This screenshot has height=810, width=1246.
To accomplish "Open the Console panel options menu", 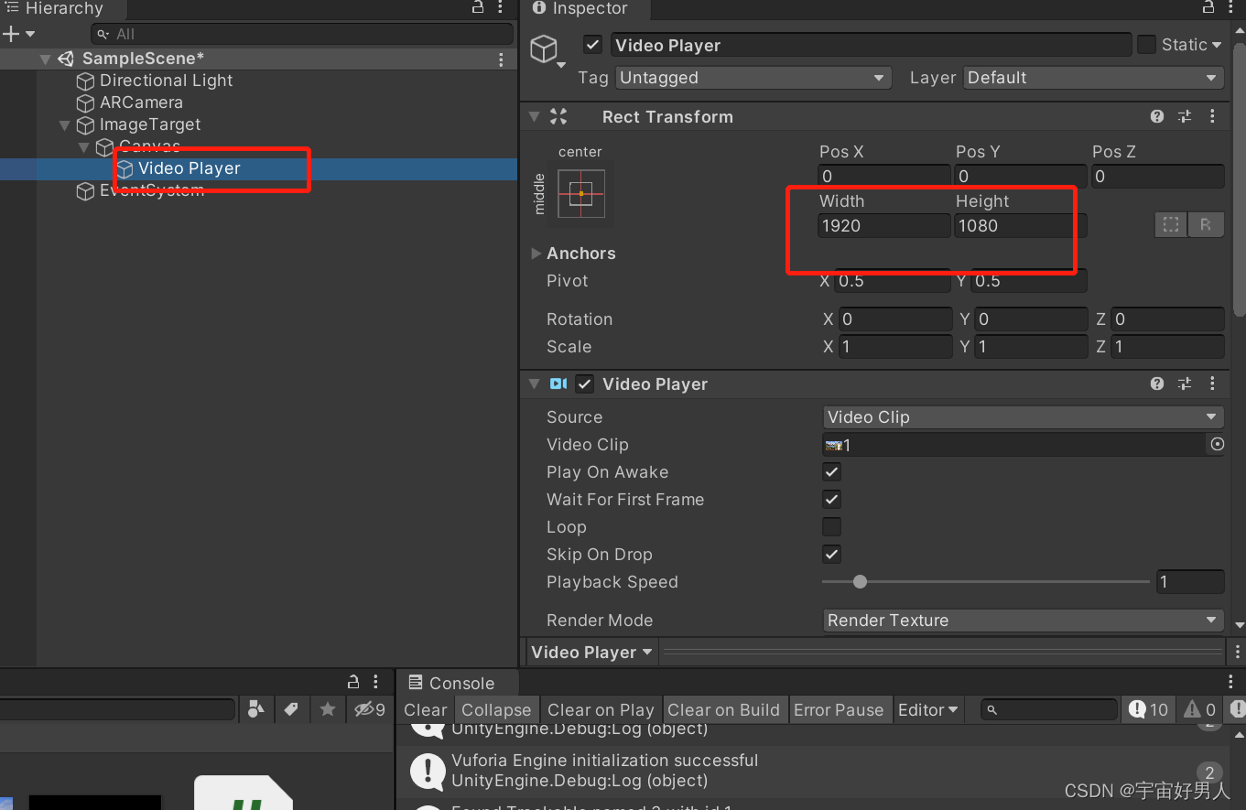I will point(1230,683).
